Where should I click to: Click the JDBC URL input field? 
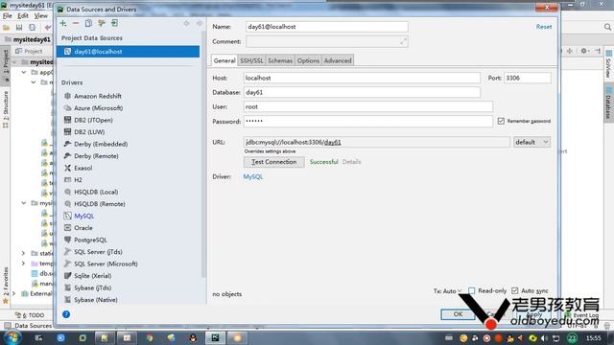click(377, 142)
